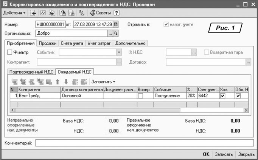Screen dimensions: 258x160
Task: Click the Советы button
Action: click(x=98, y=13)
